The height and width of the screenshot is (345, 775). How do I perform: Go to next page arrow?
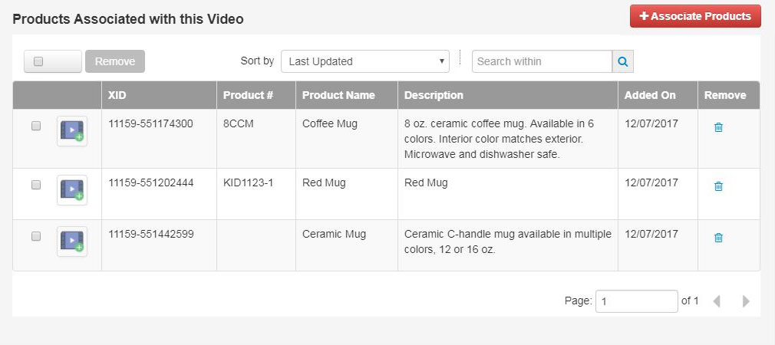746,301
